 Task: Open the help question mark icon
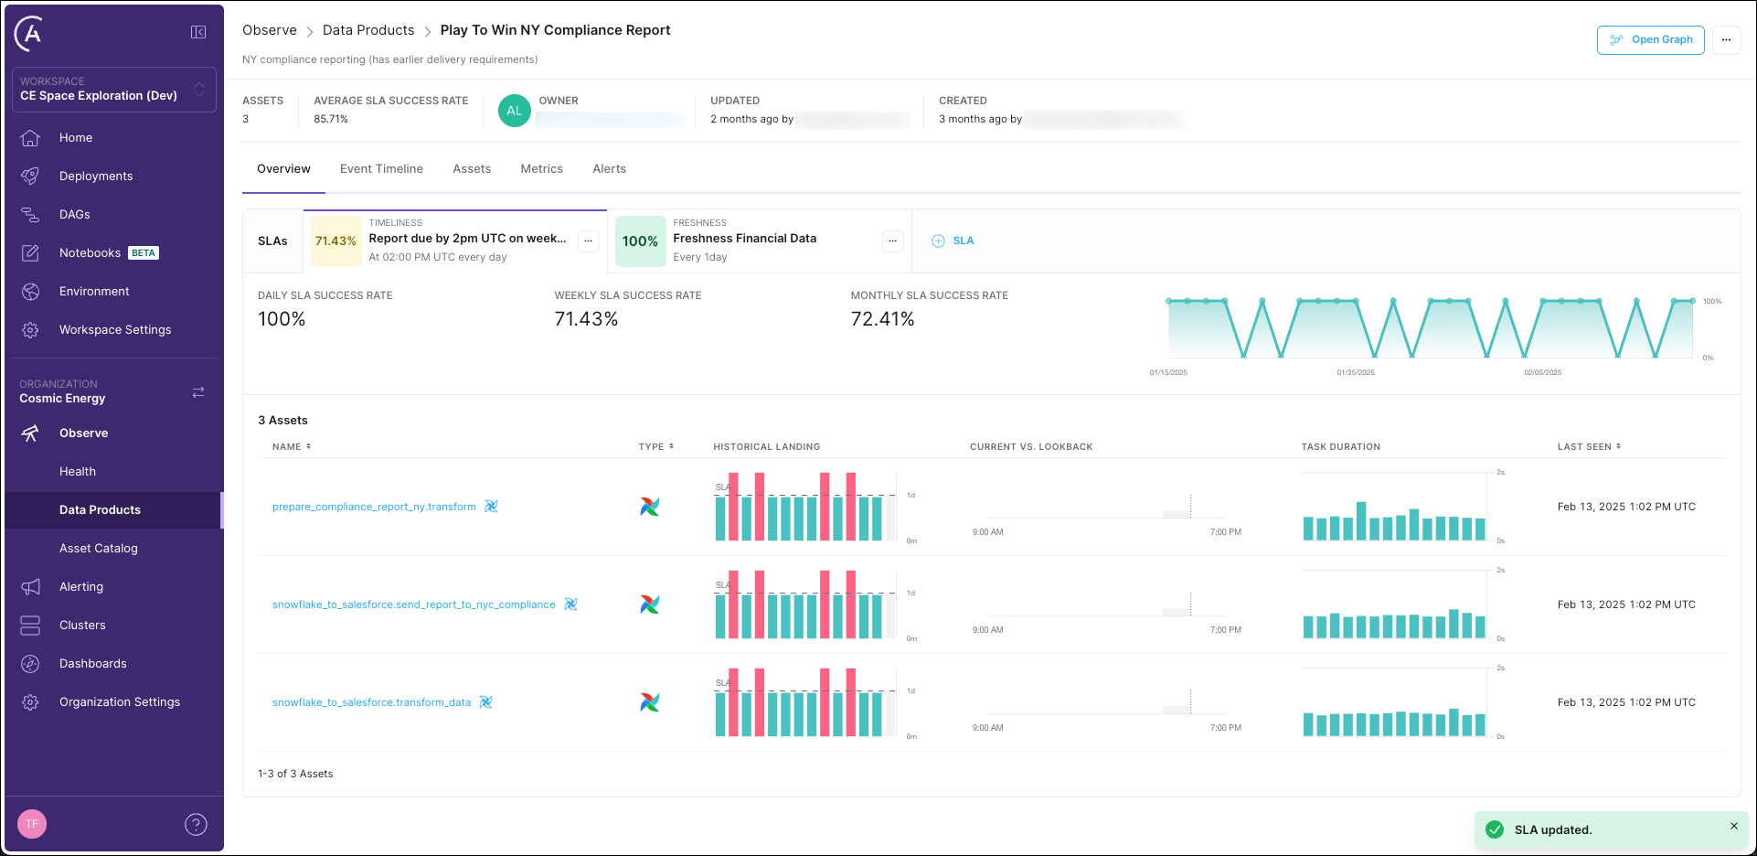click(196, 824)
